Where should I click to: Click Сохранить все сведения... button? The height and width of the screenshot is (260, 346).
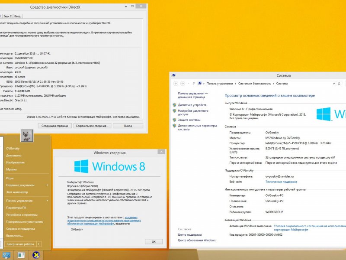click(x=92, y=126)
